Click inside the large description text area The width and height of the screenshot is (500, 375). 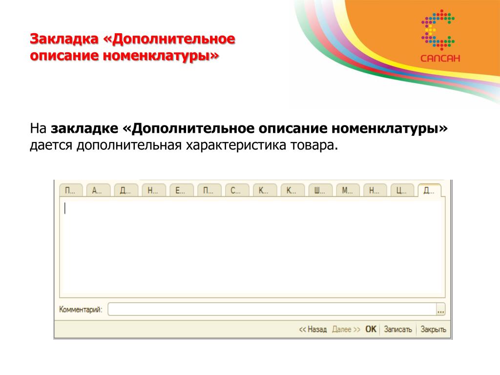point(252,247)
